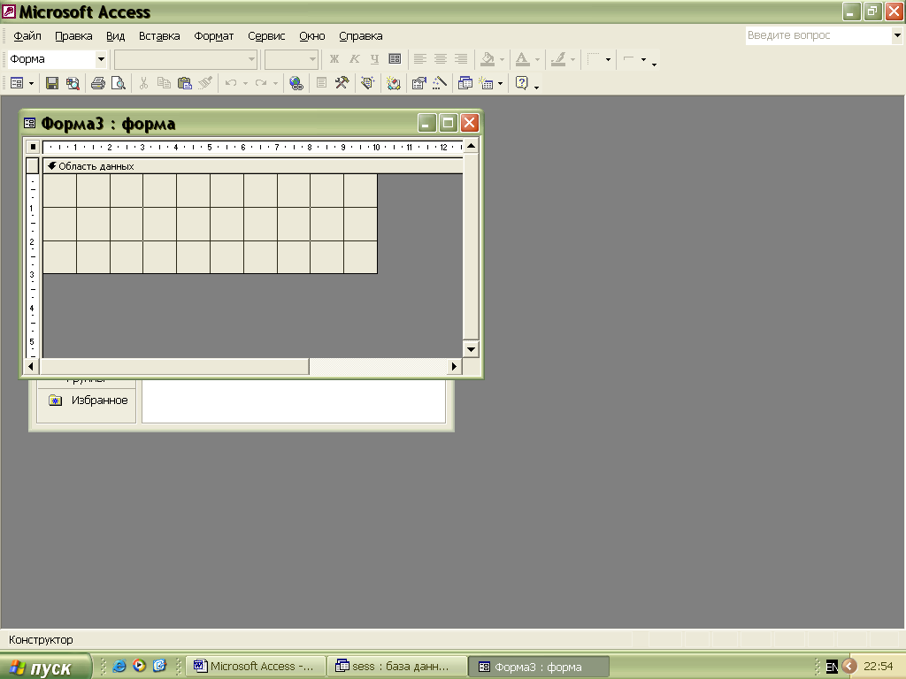Image resolution: width=906 pixels, height=679 pixels.
Task: Click the View mode icon on toolbar
Action: (17, 83)
